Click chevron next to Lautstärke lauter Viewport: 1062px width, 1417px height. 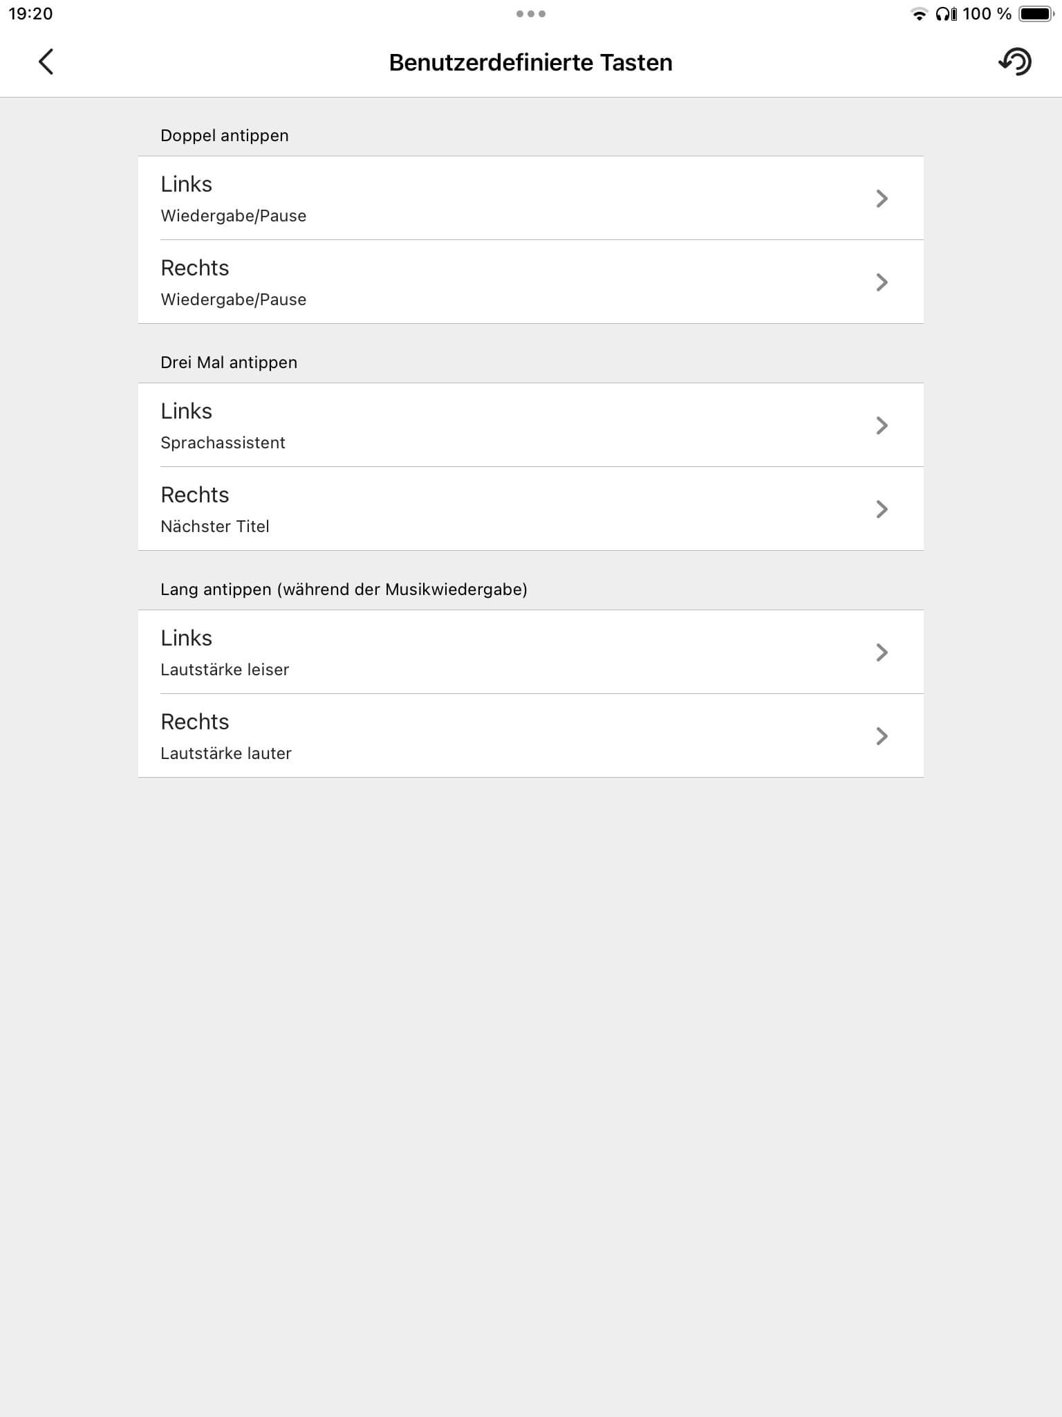coord(882,736)
